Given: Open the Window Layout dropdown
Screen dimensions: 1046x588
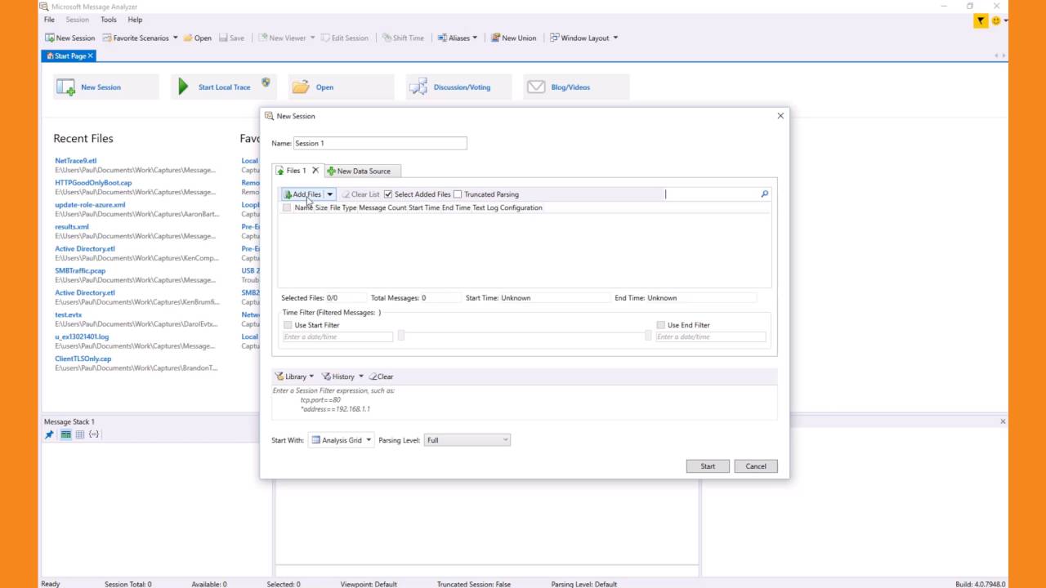Looking at the screenshot, I should tap(583, 38).
